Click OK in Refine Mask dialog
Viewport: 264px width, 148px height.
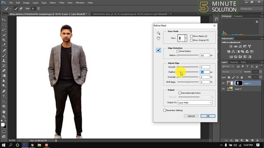tap(208, 116)
